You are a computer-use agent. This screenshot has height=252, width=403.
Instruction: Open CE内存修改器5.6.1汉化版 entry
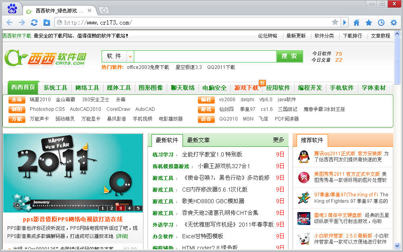click(x=215, y=190)
